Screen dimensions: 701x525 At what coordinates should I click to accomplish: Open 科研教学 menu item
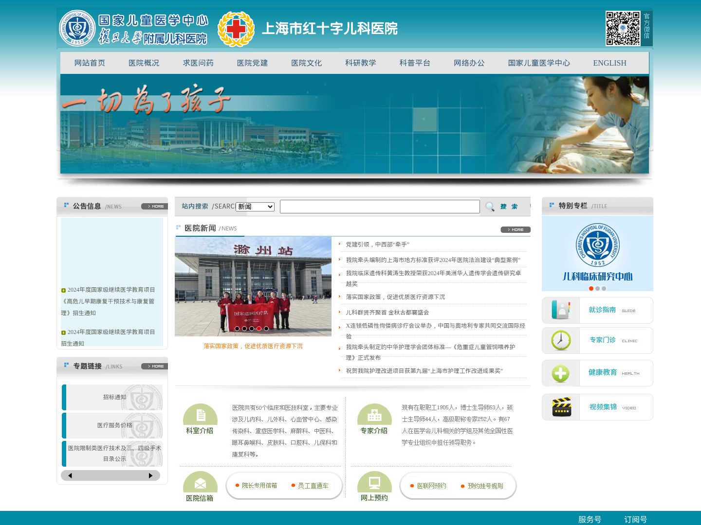(x=361, y=63)
